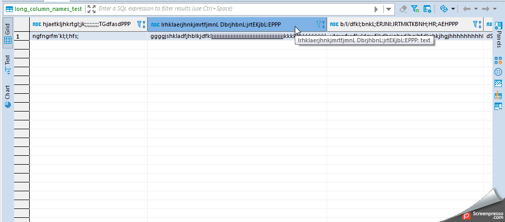The image size is (505, 222).
Task: Open the checkered grid panel icon
Action: 498,84
